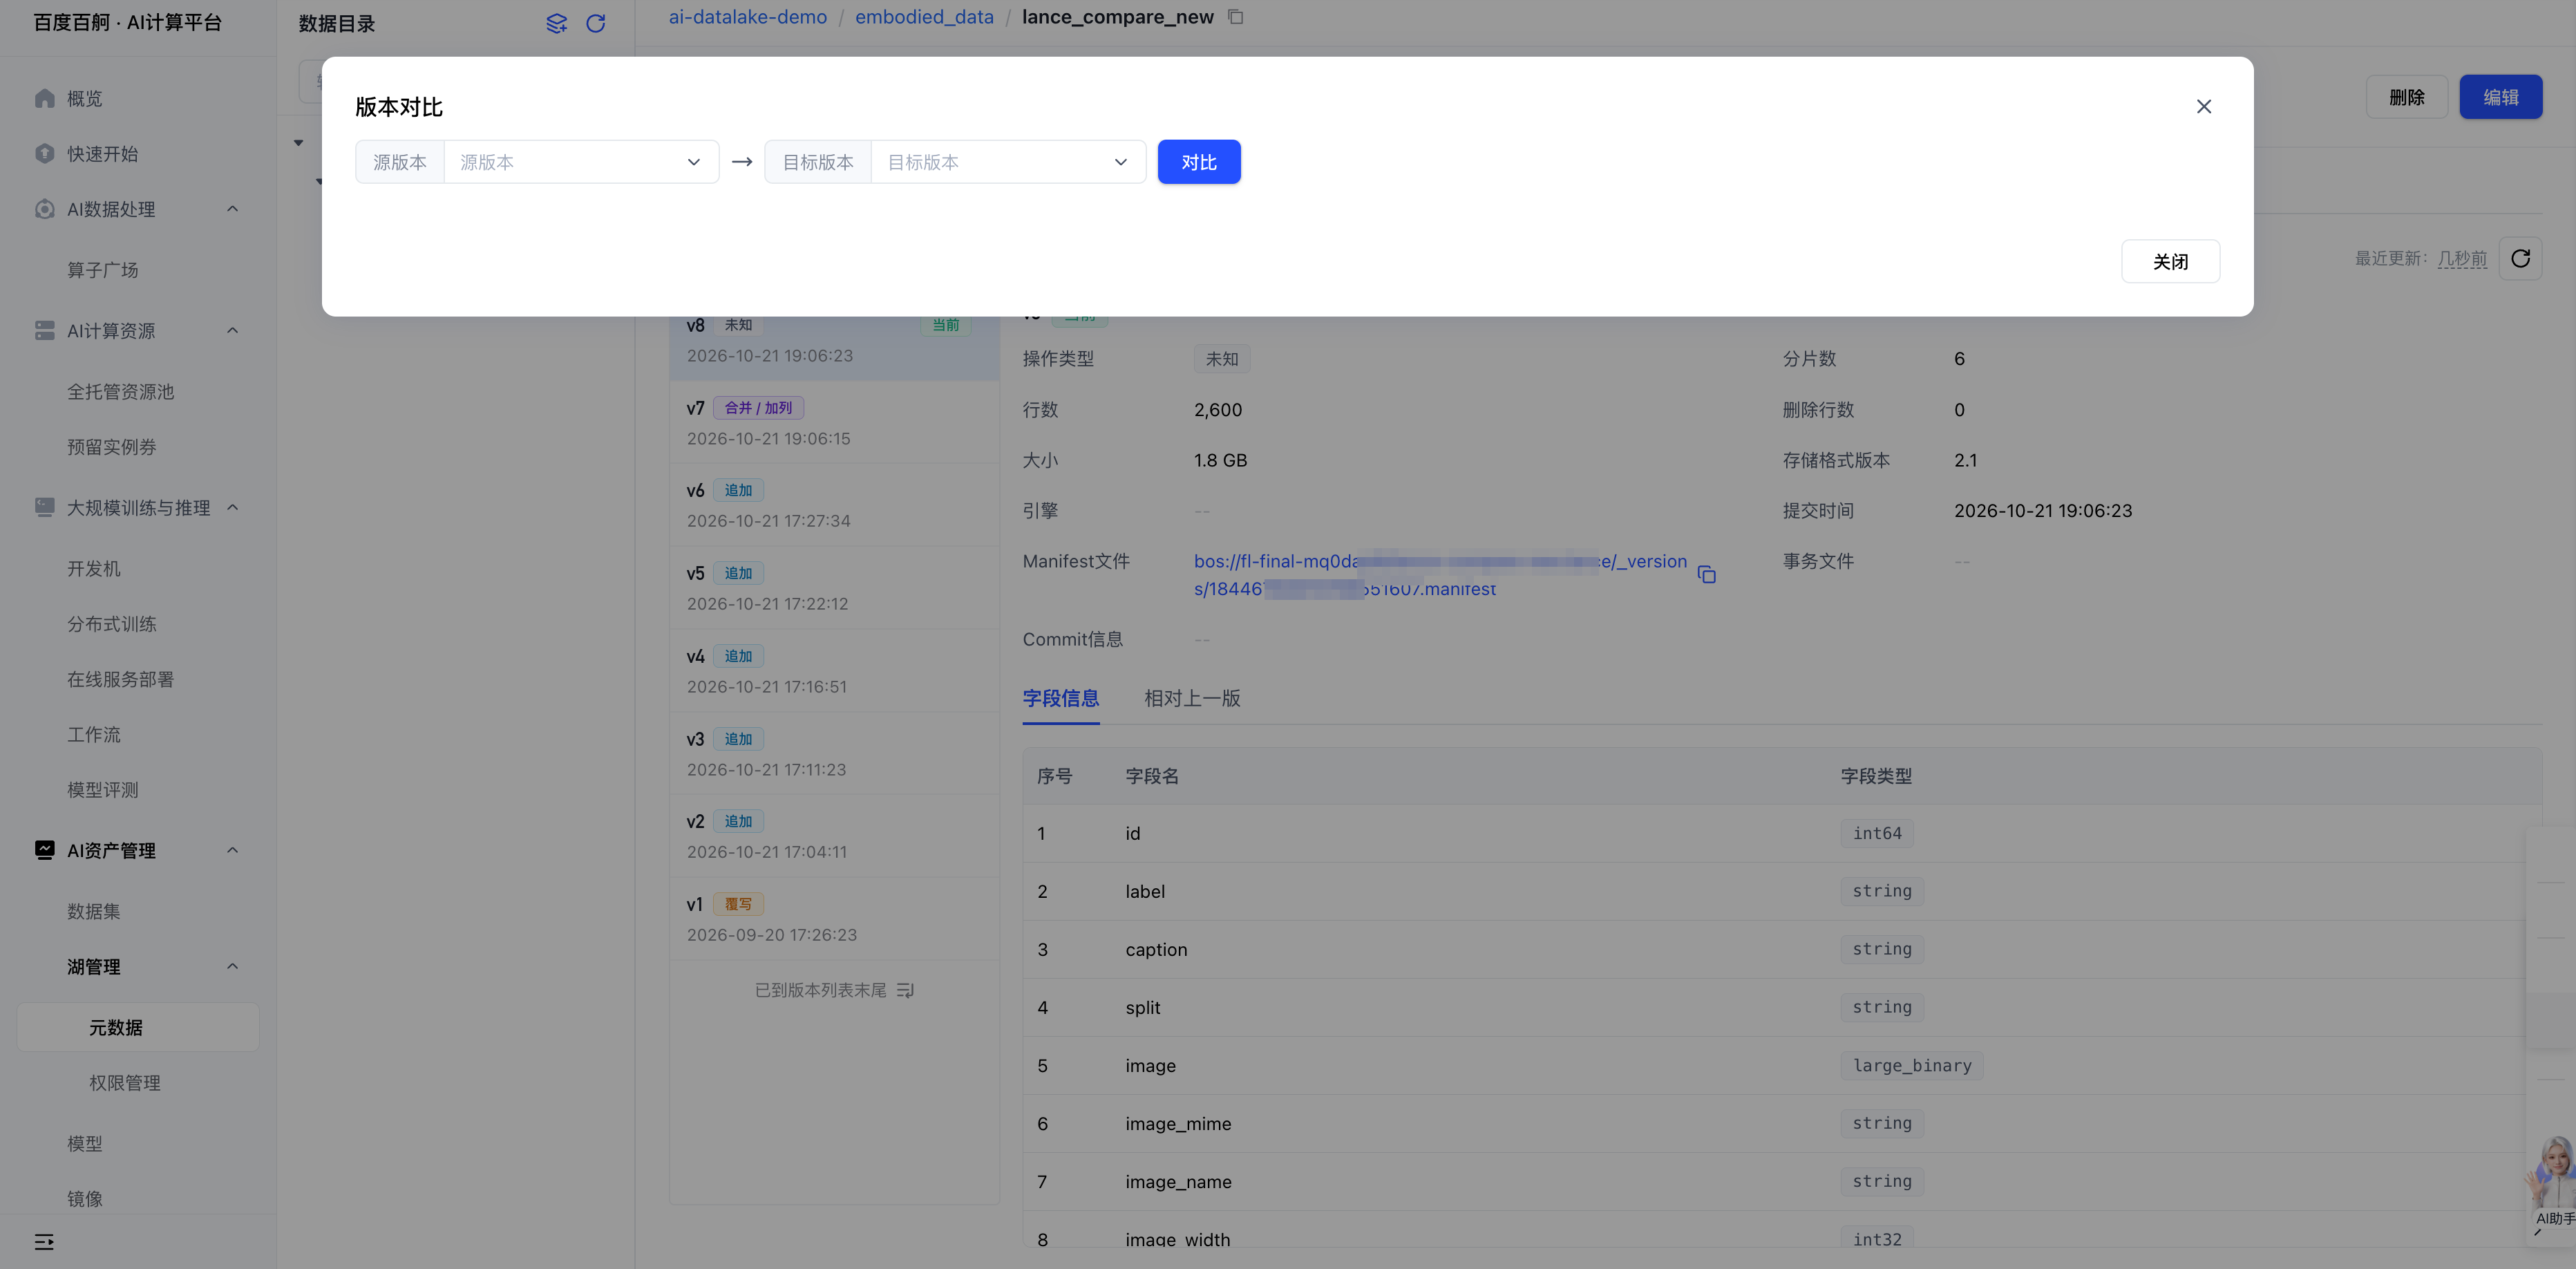Click the blue 对比 compare button
The image size is (2576, 1269).
click(1199, 162)
